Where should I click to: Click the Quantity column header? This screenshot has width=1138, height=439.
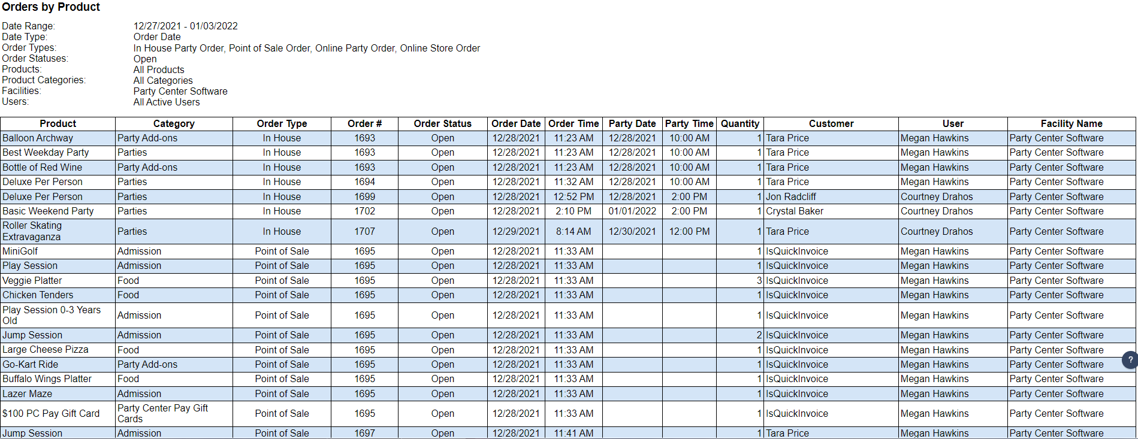pyautogui.click(x=740, y=123)
